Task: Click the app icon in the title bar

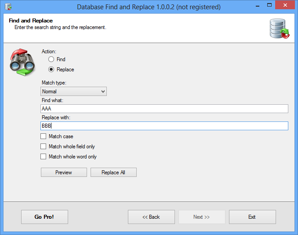Action: pyautogui.click(x=8, y=7)
